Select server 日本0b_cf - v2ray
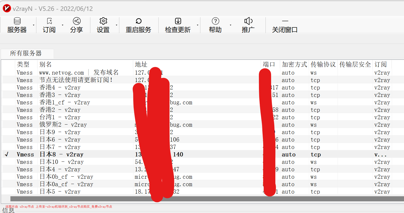The image size is (404, 213). (x=203, y=177)
